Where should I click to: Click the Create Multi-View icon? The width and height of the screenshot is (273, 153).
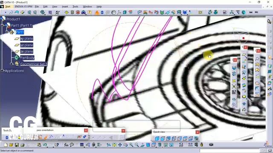pyautogui.click(x=148, y=145)
